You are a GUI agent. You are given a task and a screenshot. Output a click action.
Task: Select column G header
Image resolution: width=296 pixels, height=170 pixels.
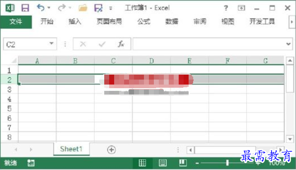tap(265, 61)
